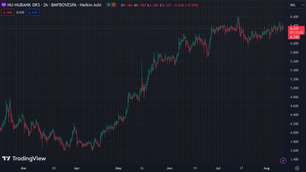Image resolution: width=306 pixels, height=172 pixels.
Task: Click the C6.337 close value in header
Action: click(x=166, y=5)
